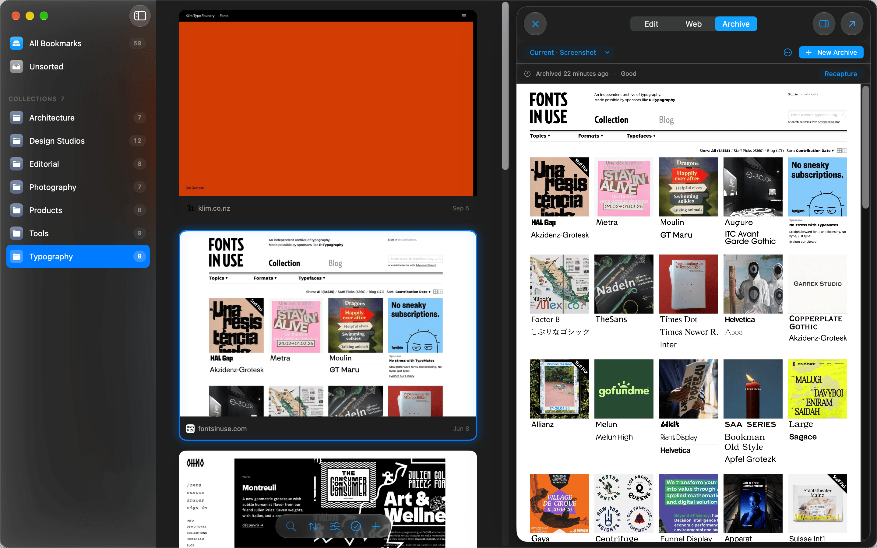
Task: Click the archived time clock icon
Action: [x=527, y=74]
